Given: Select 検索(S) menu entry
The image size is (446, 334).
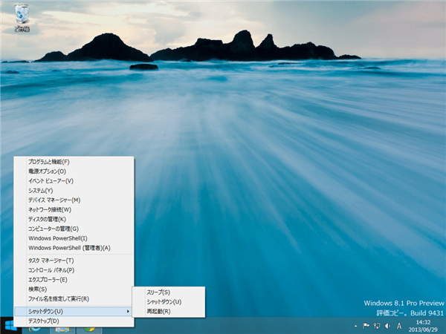Looking at the screenshot, I should [x=74, y=289].
